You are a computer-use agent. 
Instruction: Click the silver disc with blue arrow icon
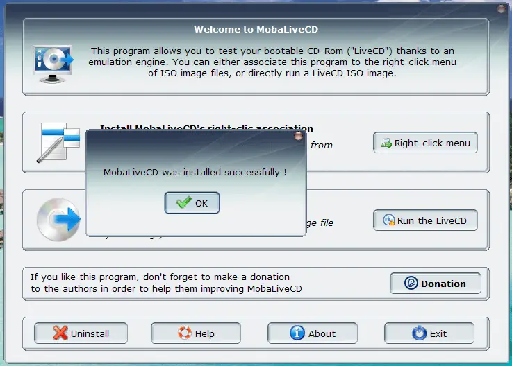[x=58, y=220]
